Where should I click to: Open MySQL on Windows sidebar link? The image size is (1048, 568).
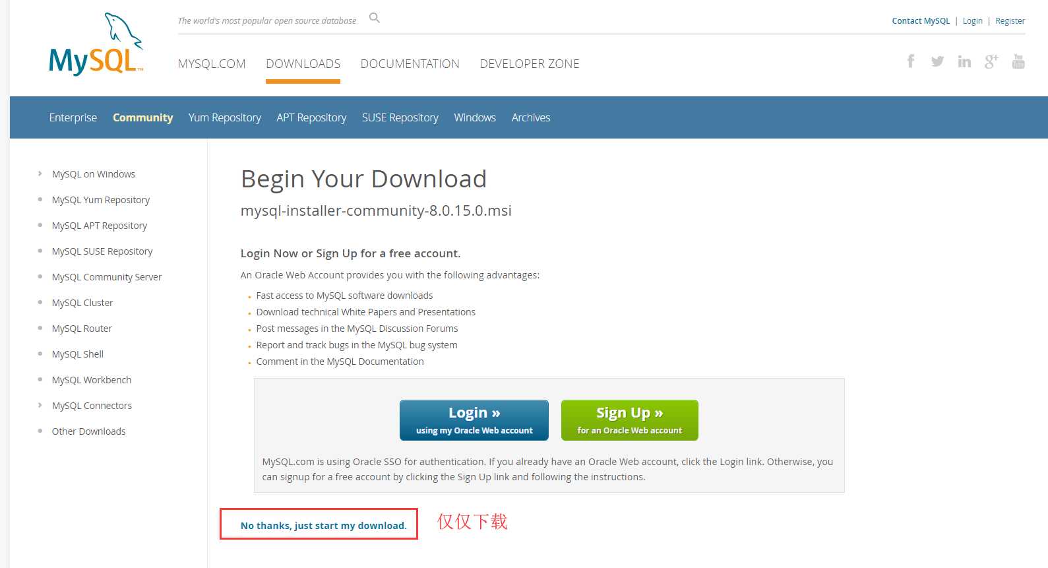point(94,174)
